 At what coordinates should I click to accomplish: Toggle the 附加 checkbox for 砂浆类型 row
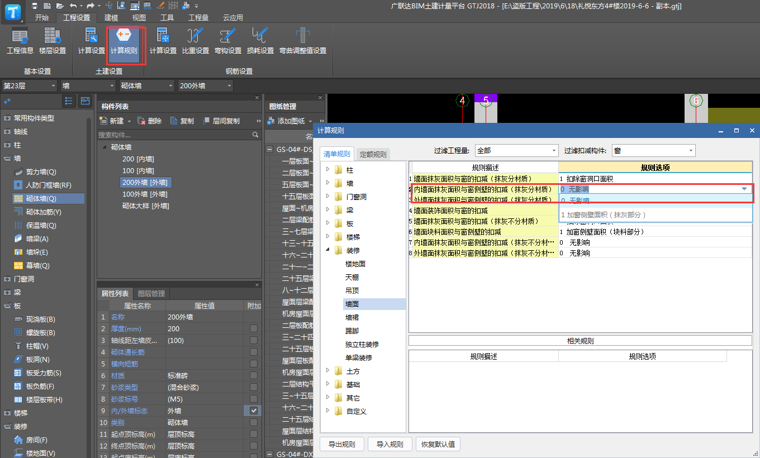coord(254,387)
